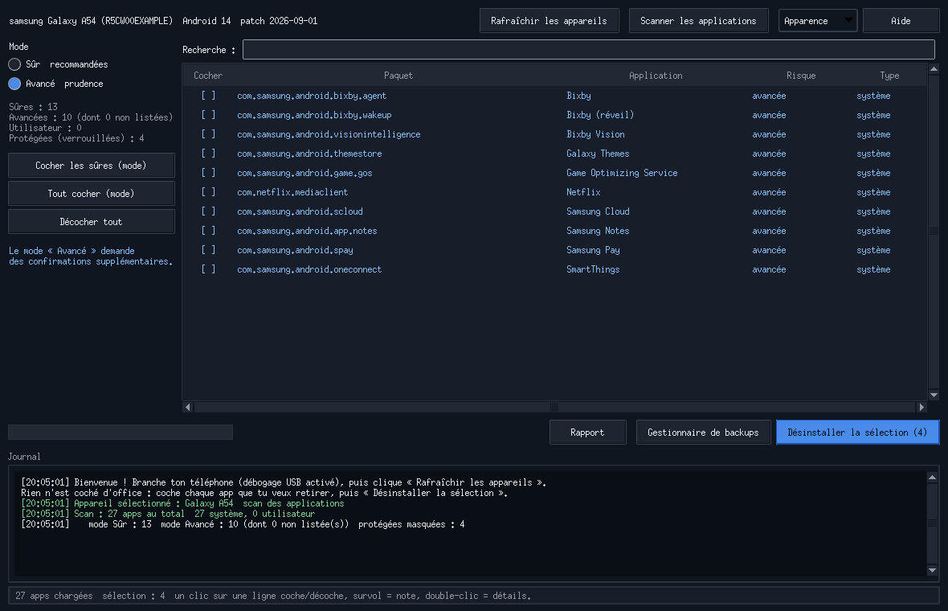The image size is (948, 611).
Task: Click 'Cocher les sûres (mode)' button
Action: 92,165
